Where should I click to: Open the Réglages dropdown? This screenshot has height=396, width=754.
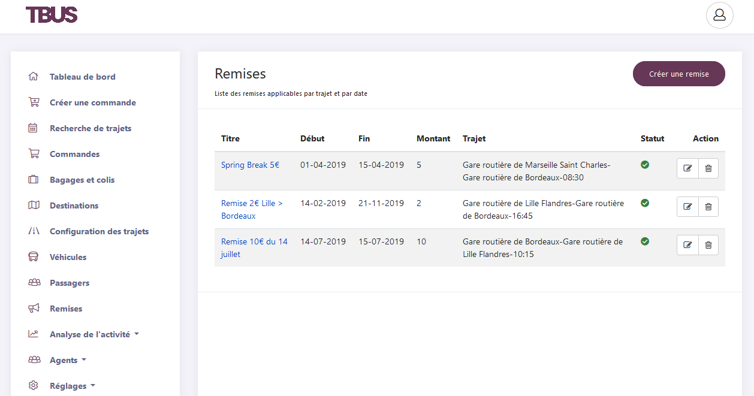(72, 386)
